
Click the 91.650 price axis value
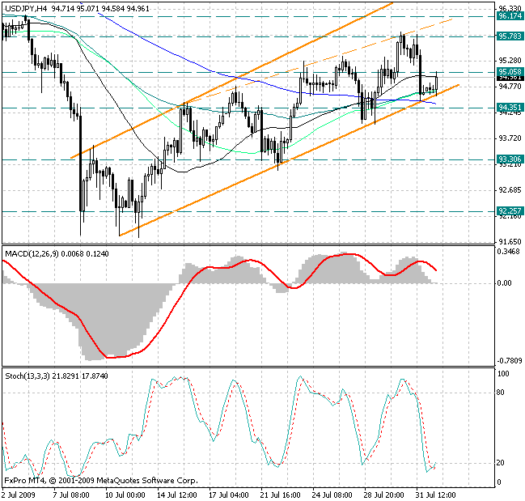point(510,242)
